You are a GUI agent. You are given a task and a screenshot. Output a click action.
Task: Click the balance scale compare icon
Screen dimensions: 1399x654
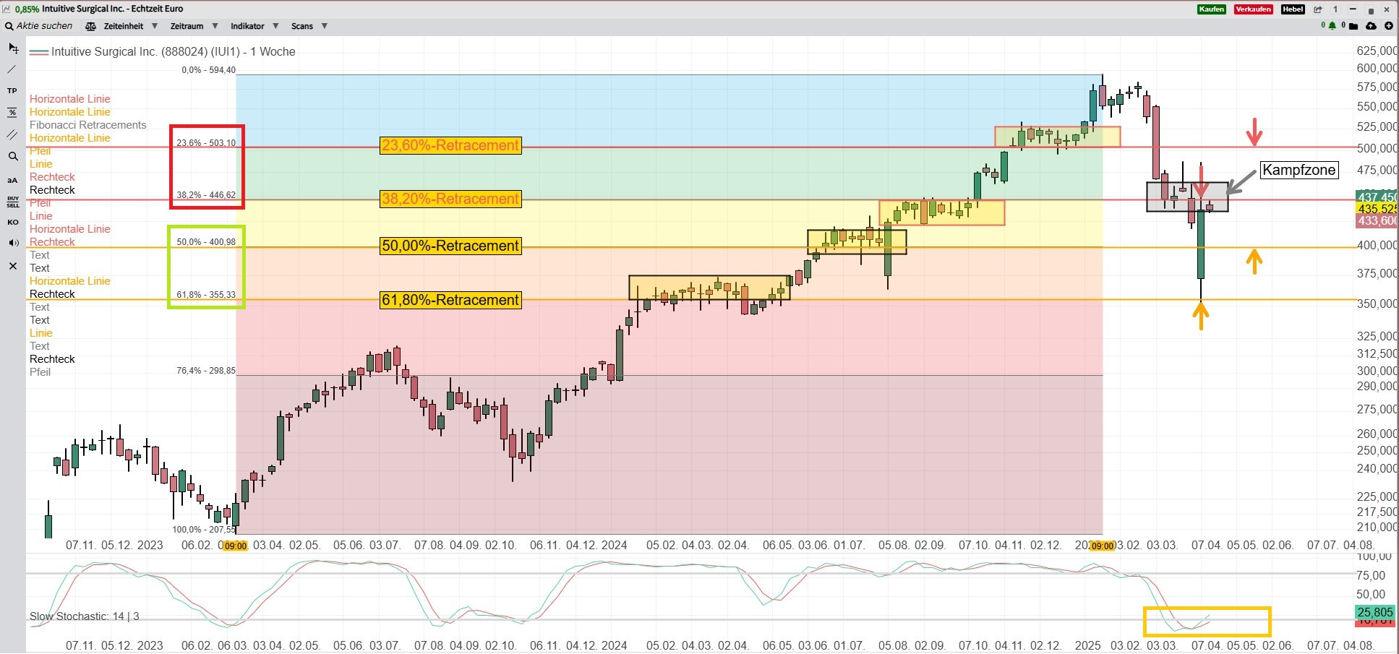click(x=90, y=26)
